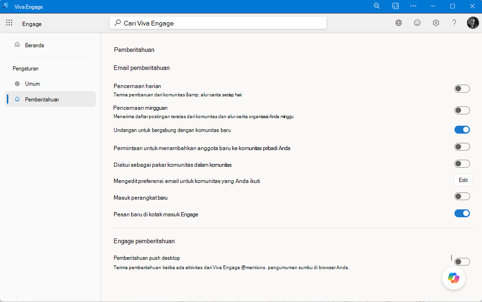Disable Undangan untuk bergabung dengan komunitas baru toggle
The image size is (482, 302).
click(x=462, y=130)
